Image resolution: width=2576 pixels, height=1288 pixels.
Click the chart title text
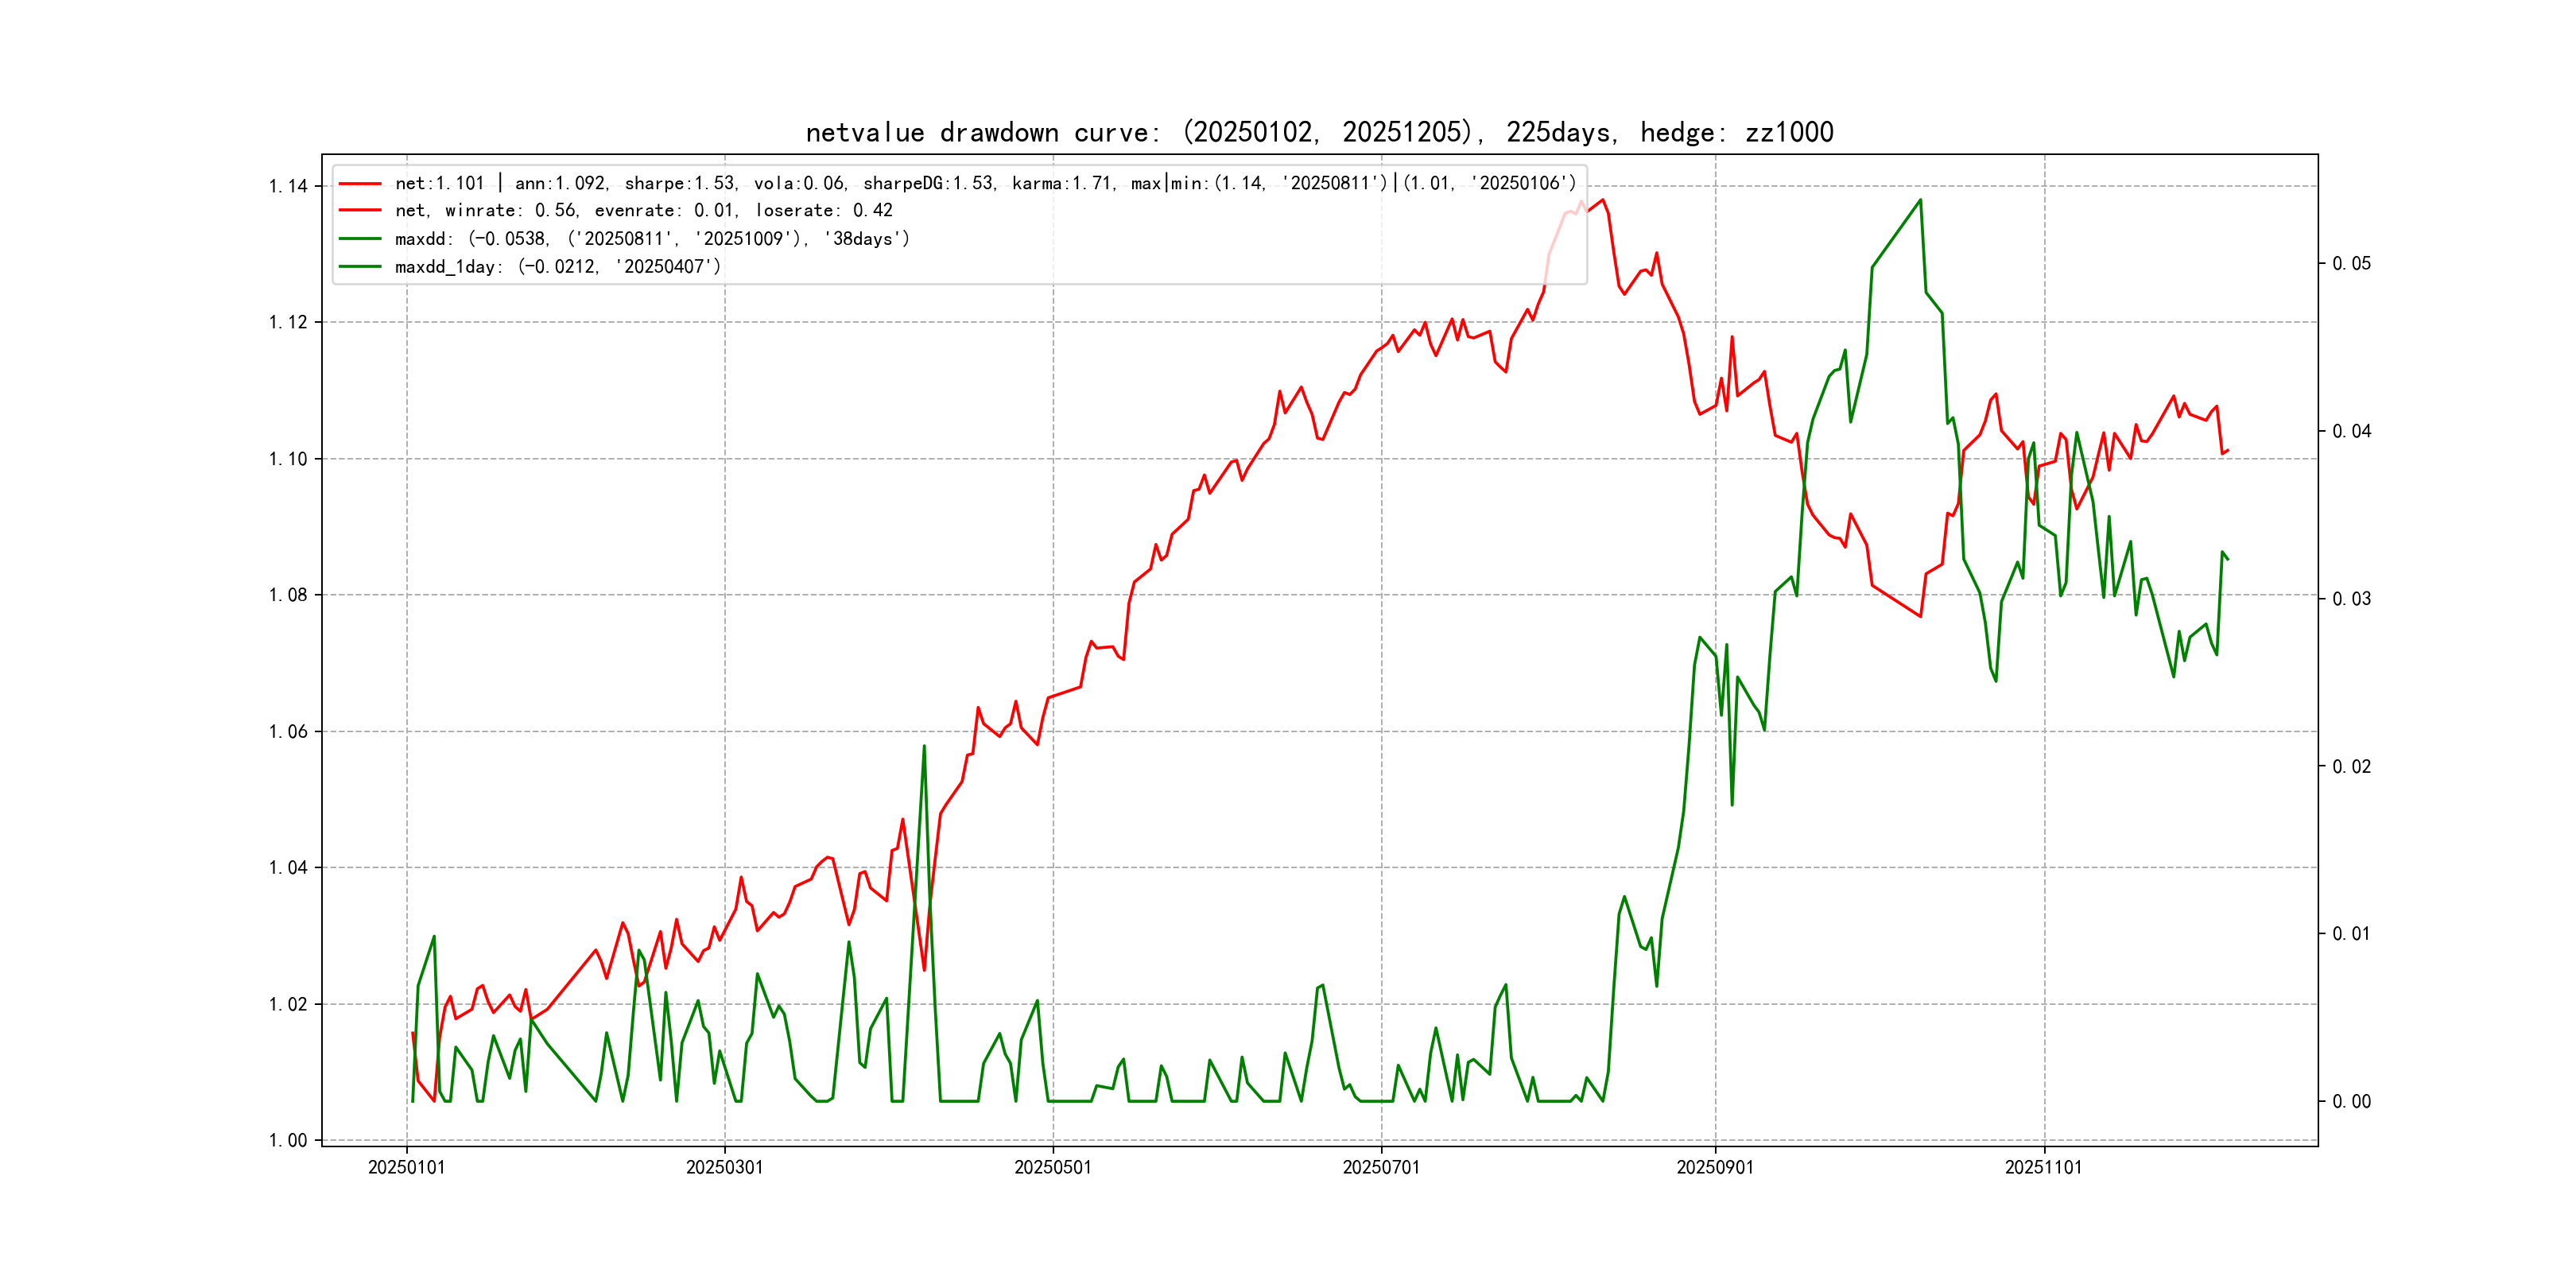[x=1319, y=133]
